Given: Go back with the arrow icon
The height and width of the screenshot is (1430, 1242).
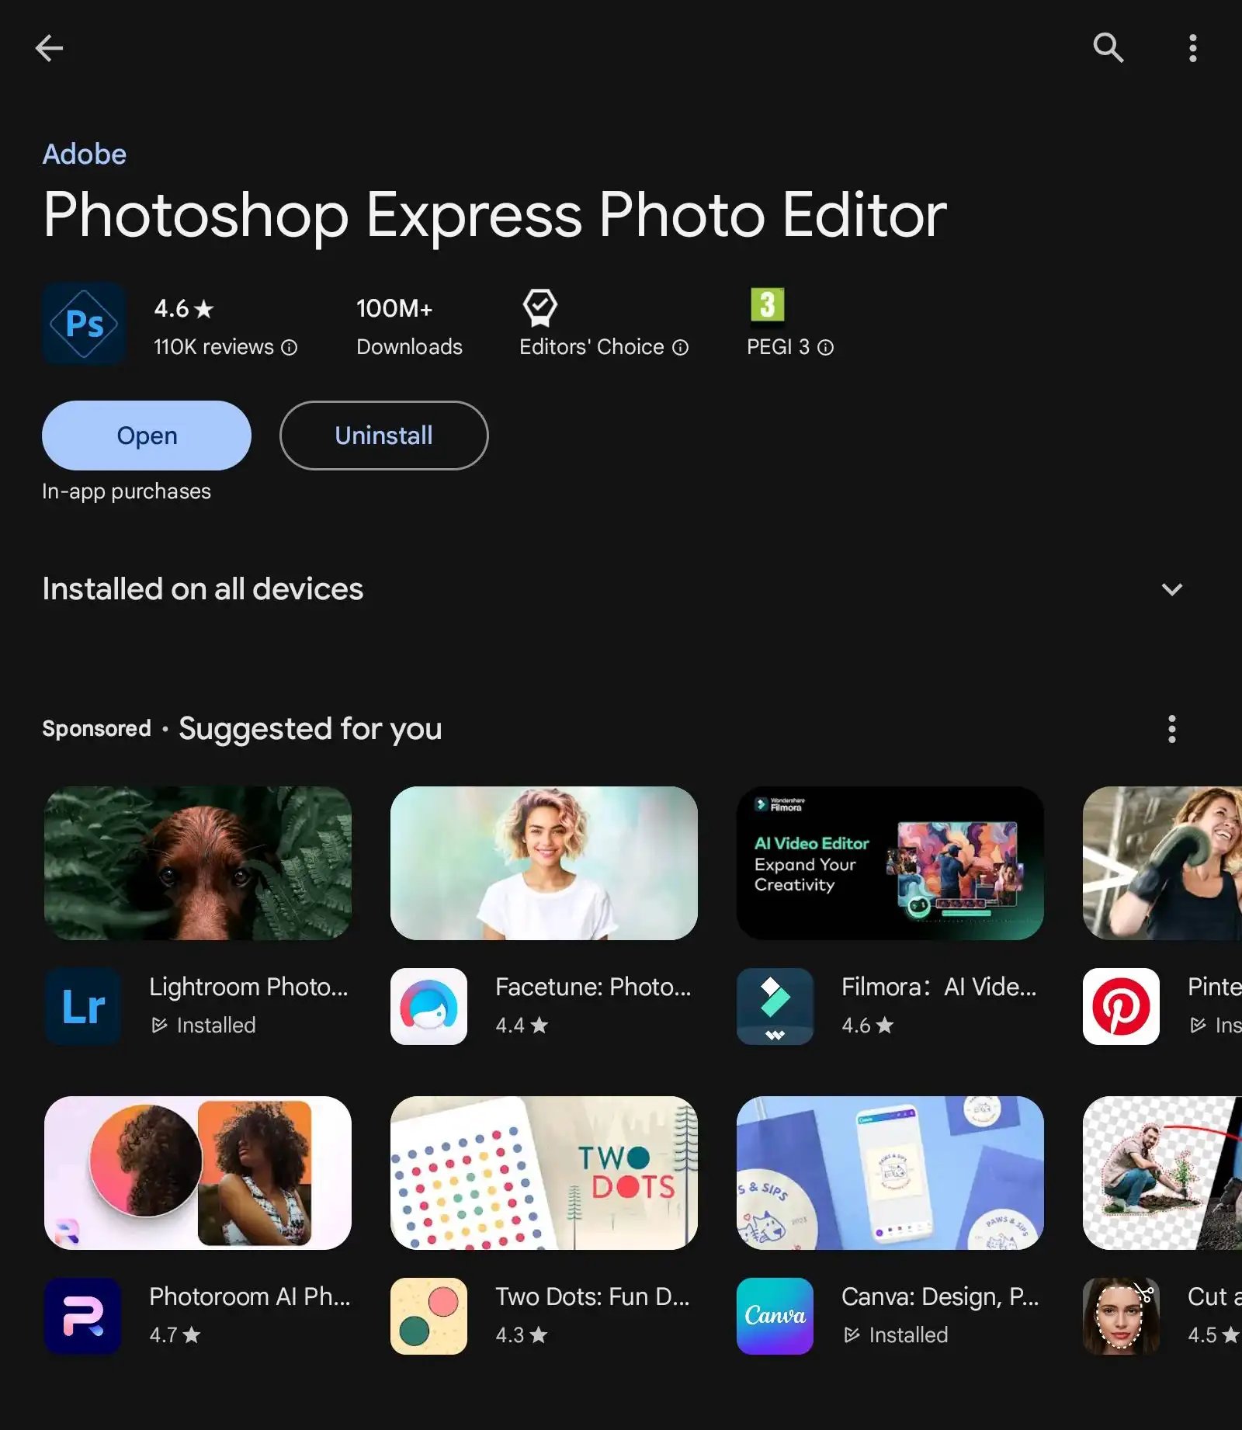Looking at the screenshot, I should [x=49, y=48].
